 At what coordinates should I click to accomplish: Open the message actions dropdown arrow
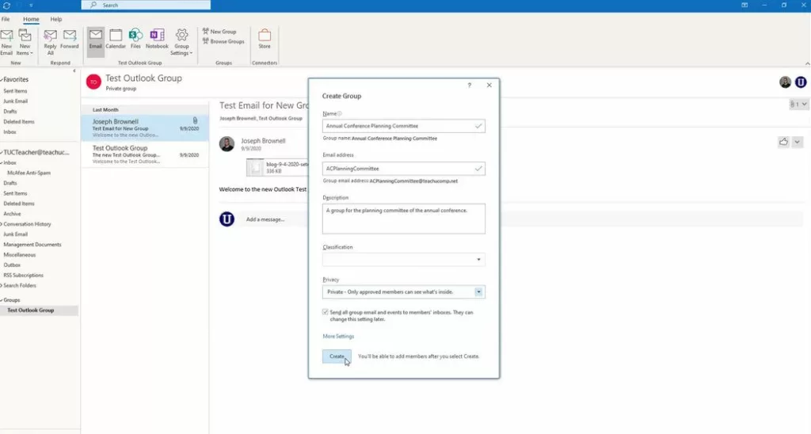tap(797, 142)
